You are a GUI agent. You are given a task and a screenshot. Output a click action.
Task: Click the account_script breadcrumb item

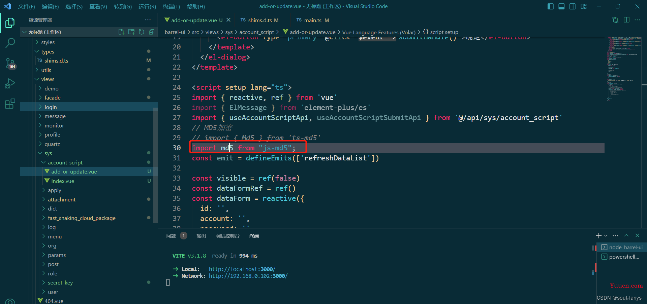pyautogui.click(x=256, y=32)
